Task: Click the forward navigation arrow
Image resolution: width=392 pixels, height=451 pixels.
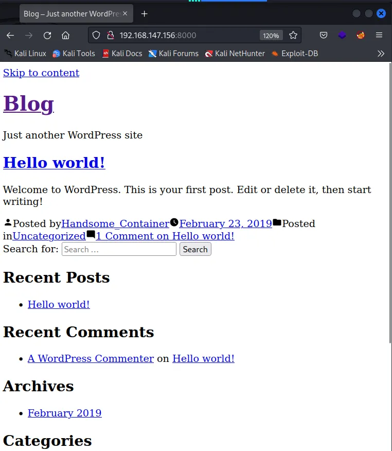Action: coord(29,36)
